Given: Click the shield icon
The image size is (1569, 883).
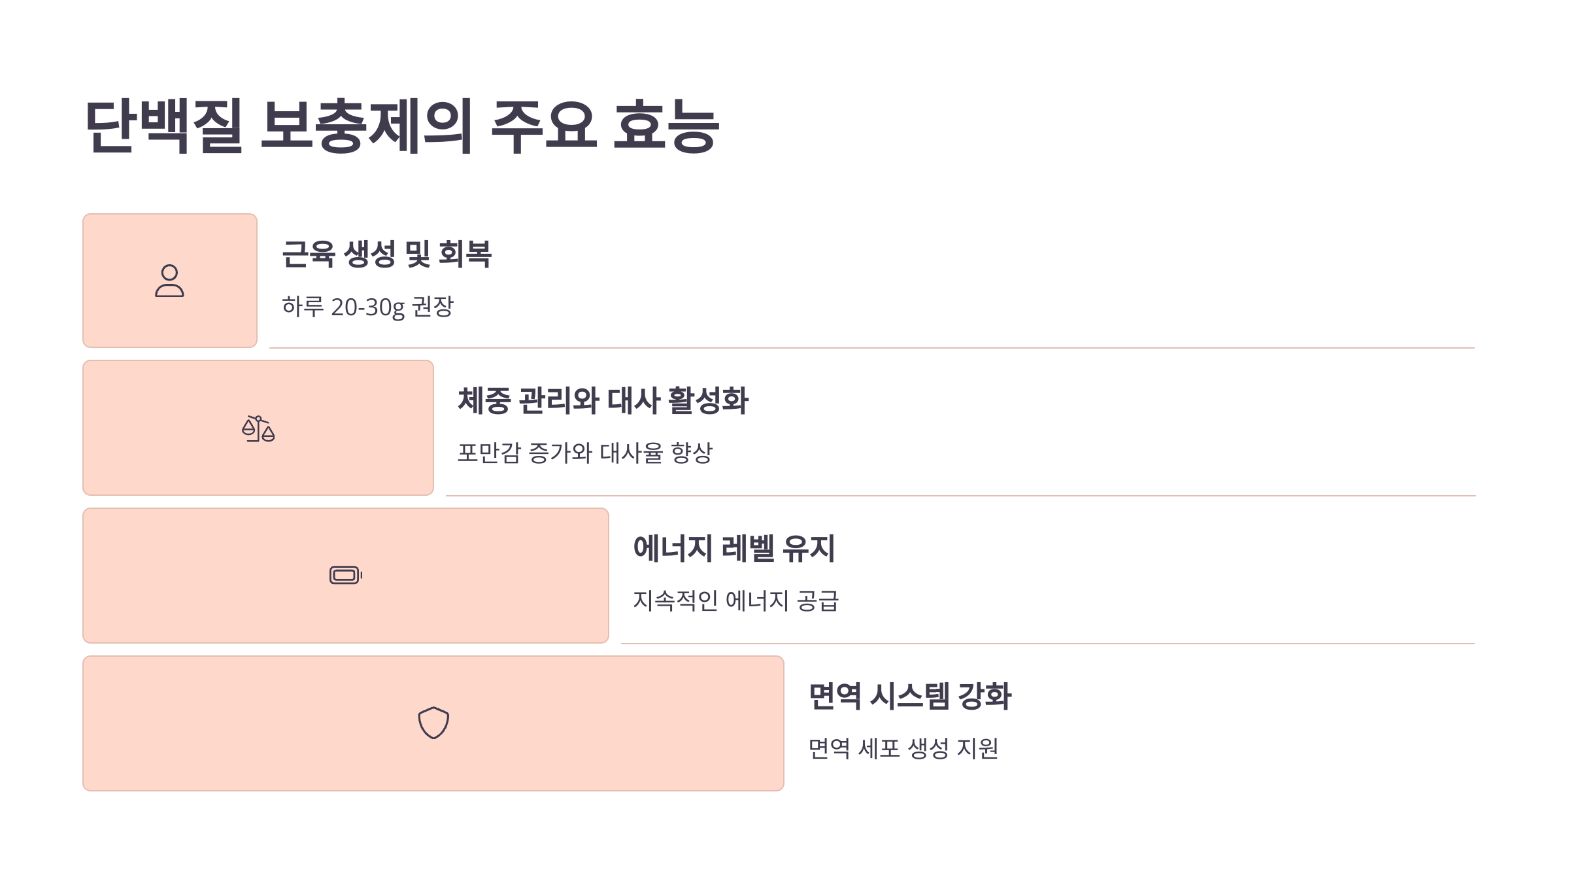Looking at the screenshot, I should pos(433,723).
